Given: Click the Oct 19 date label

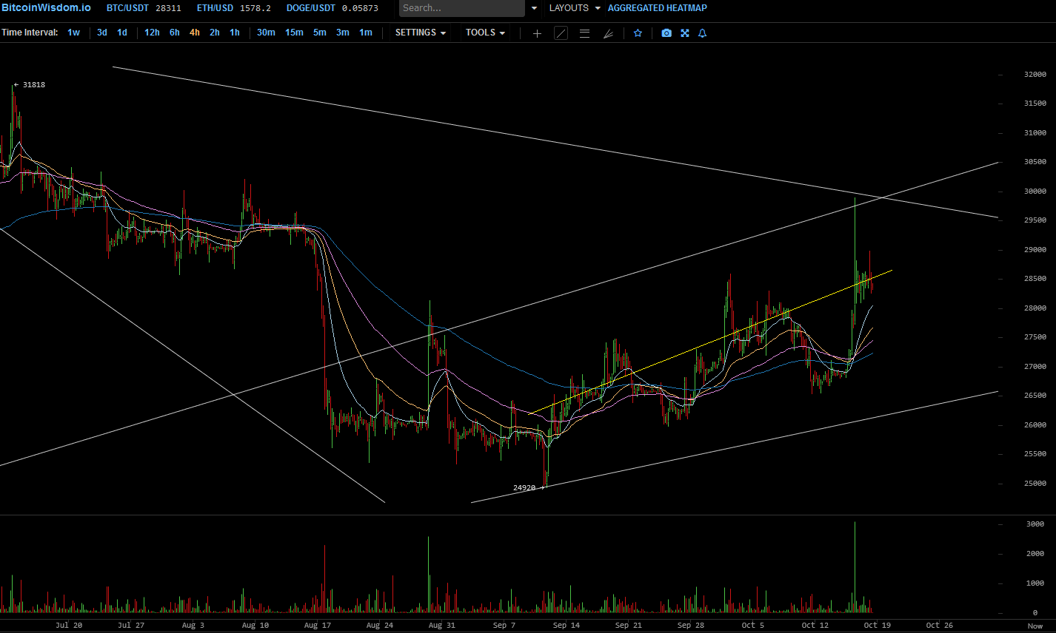Looking at the screenshot, I should [877, 626].
